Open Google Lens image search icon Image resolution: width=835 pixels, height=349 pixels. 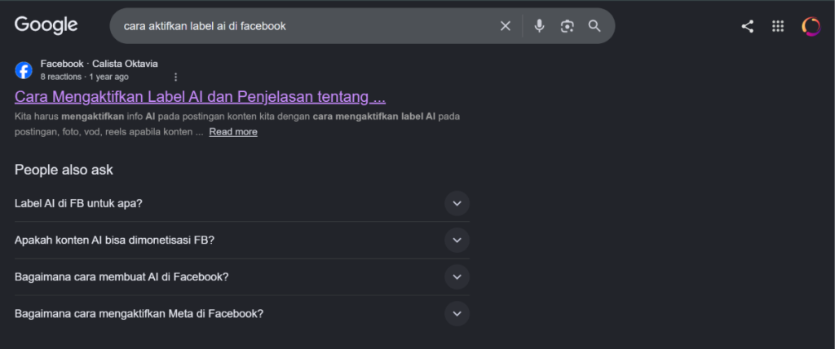pyautogui.click(x=568, y=25)
